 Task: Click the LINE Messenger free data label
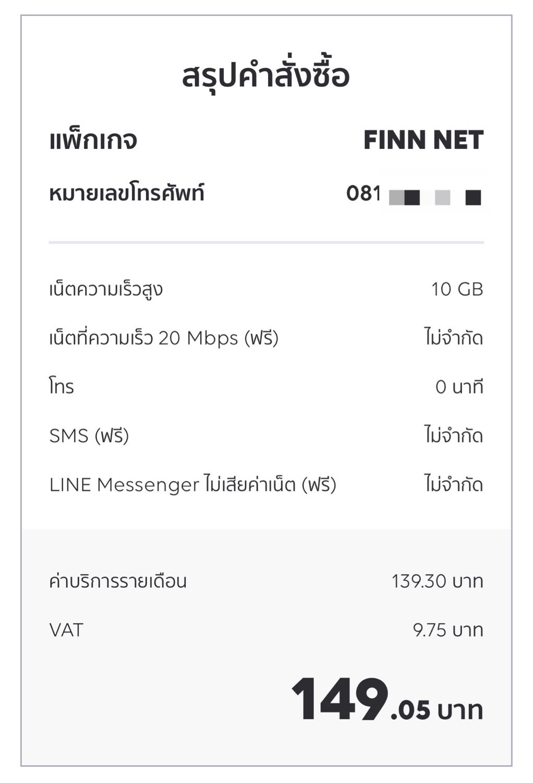(193, 484)
